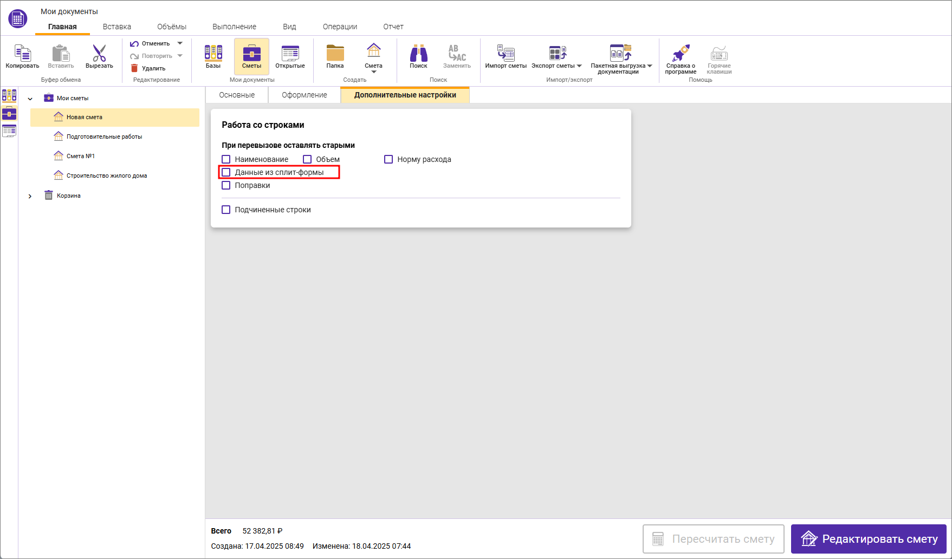Image resolution: width=952 pixels, height=559 pixels.
Task: Enable the Наименование checkbox
Action: pyautogui.click(x=226, y=159)
